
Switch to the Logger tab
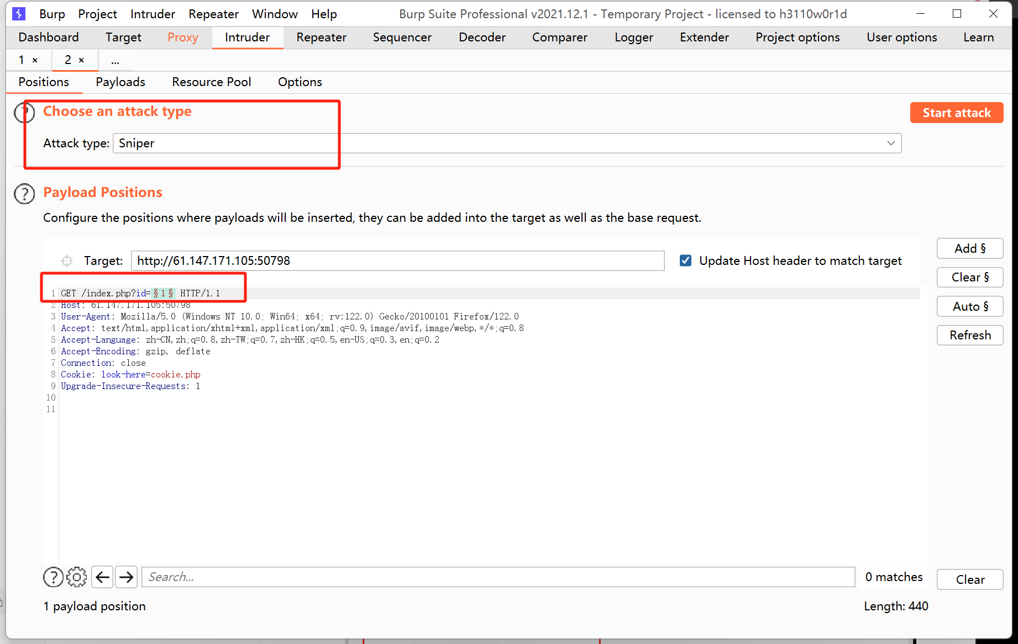coord(634,37)
